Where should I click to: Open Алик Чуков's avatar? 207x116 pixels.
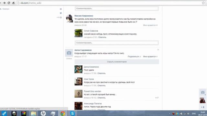(78, 82)
